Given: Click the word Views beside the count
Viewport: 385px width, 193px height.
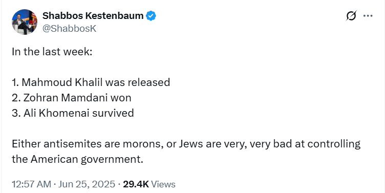Looking at the screenshot, I should [163, 184].
